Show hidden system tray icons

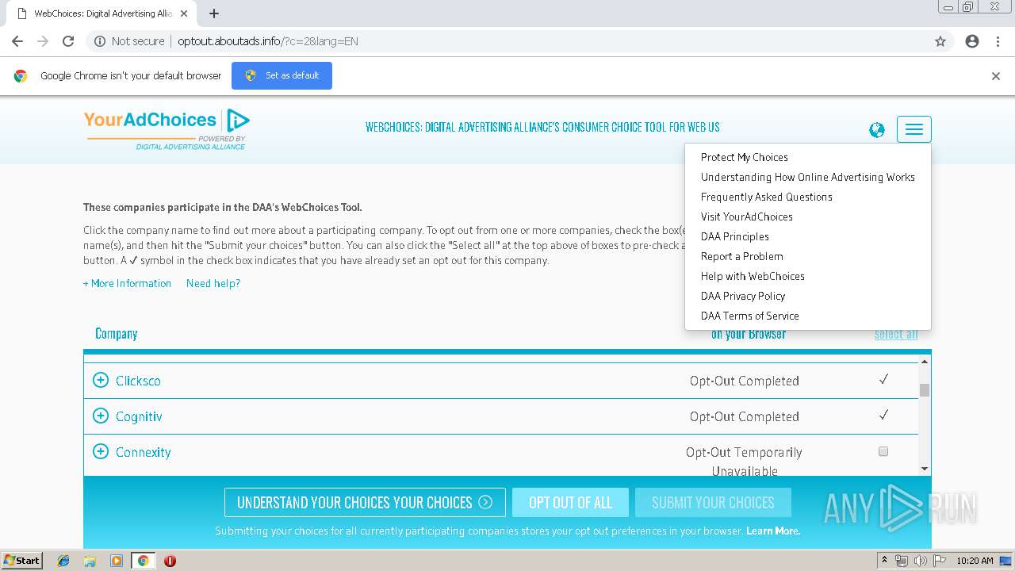click(x=884, y=561)
